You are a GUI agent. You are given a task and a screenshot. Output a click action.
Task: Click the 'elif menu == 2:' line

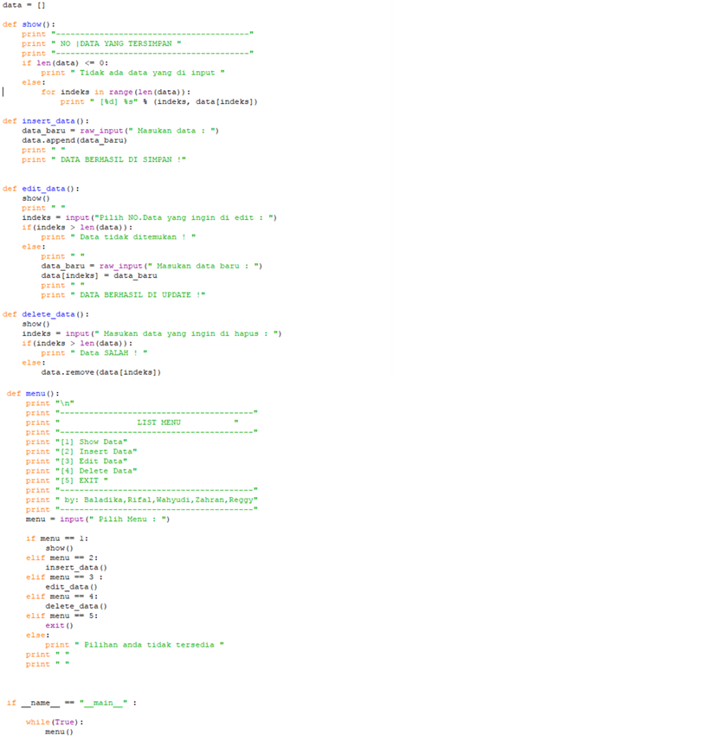[x=62, y=558]
